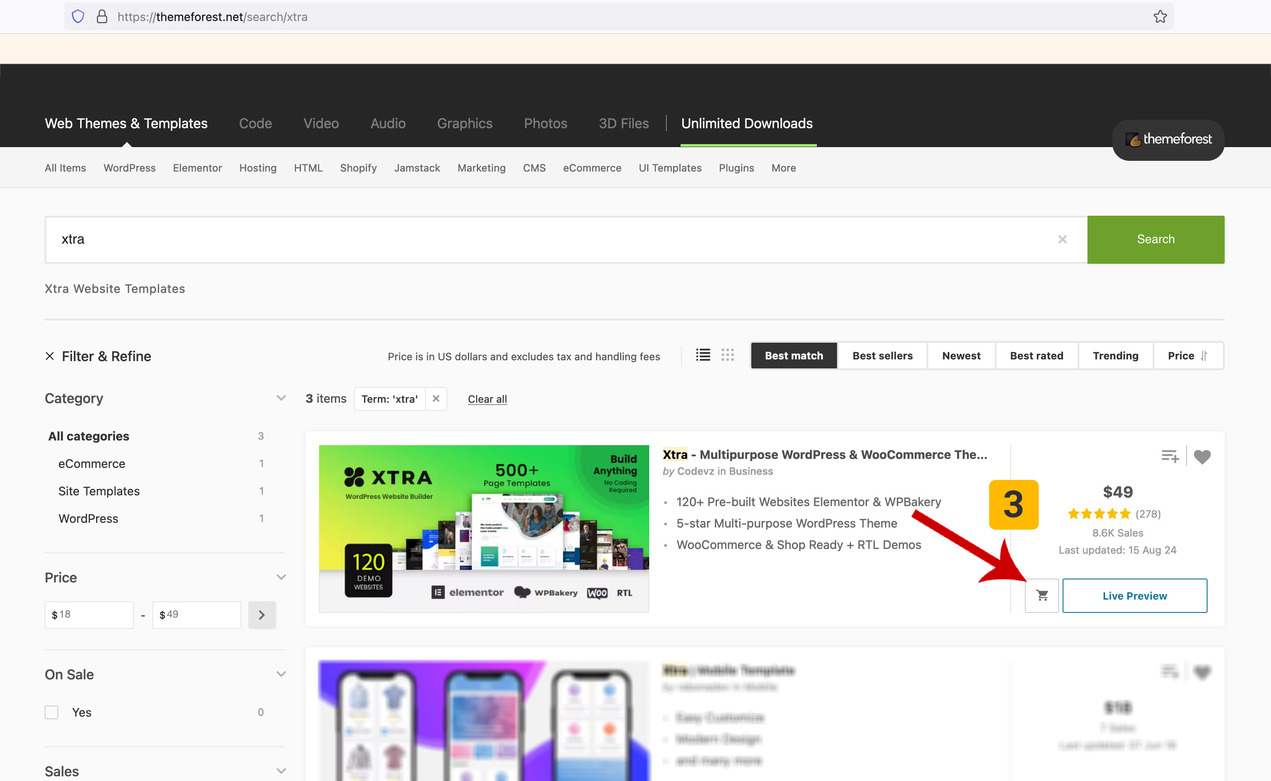Collapse the Category filter section
Screen dimensions: 1271x781
[x=281, y=398]
